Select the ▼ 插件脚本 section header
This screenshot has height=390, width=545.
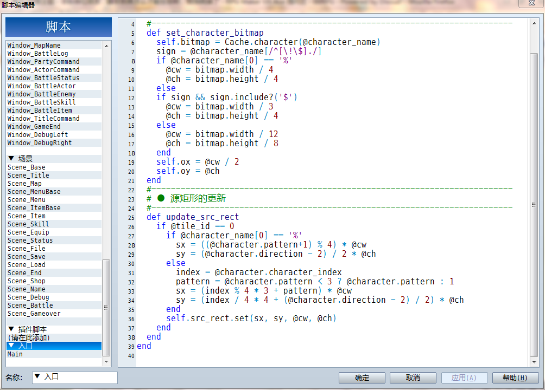coord(54,329)
